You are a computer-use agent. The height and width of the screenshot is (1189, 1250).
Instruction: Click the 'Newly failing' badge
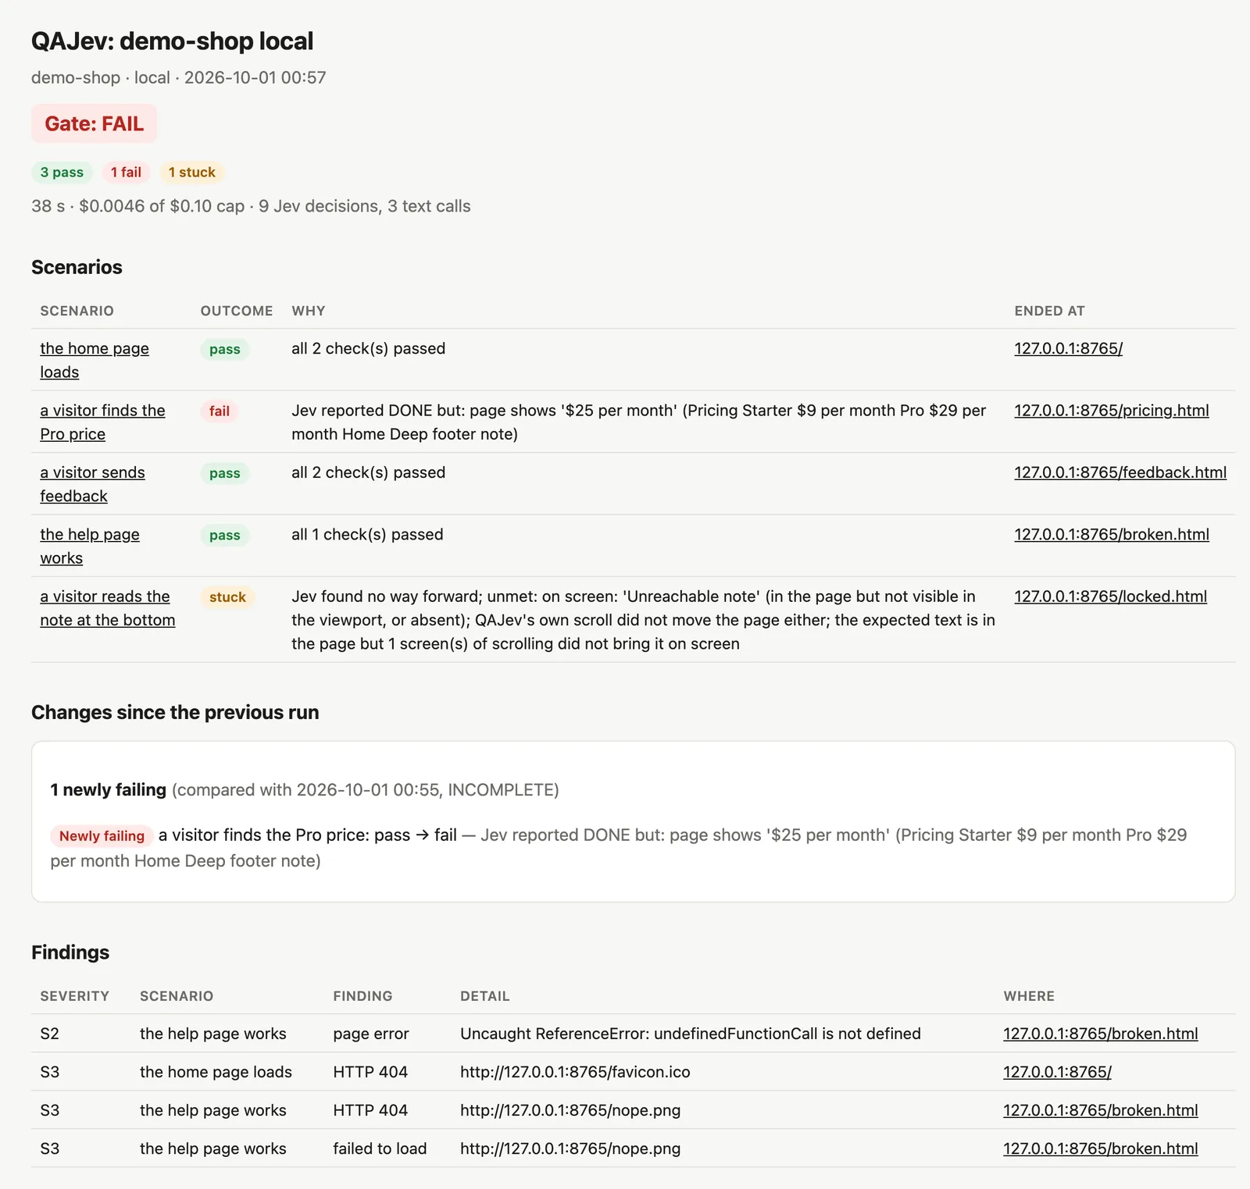pos(102,836)
